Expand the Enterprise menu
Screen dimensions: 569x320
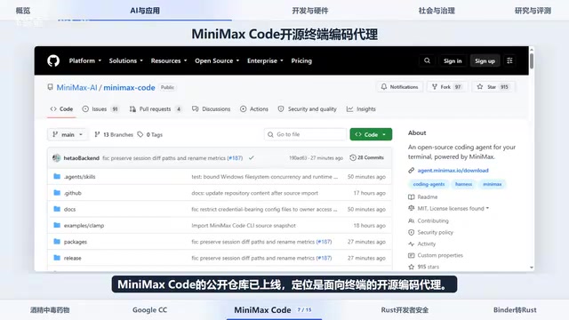(x=265, y=60)
